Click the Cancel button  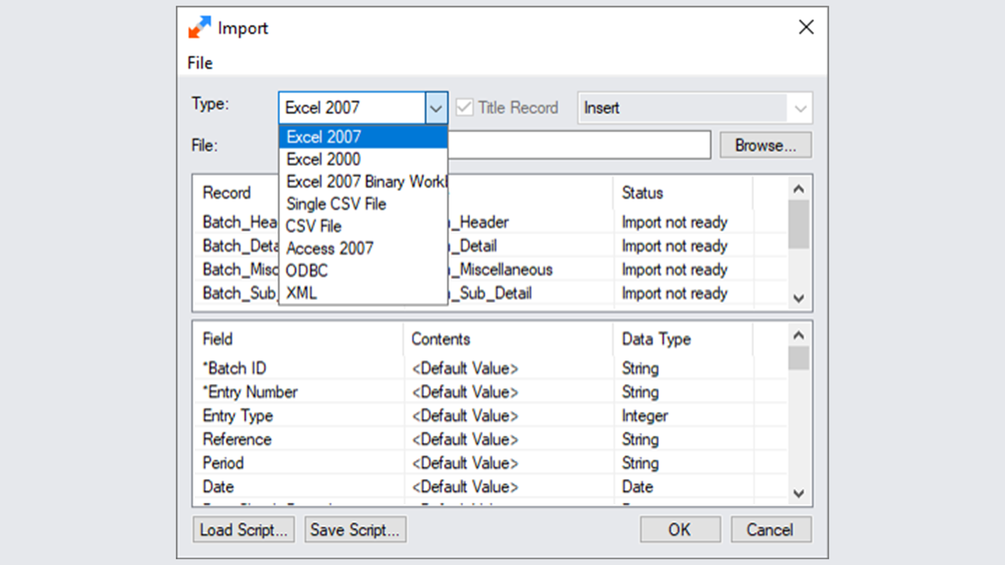click(770, 529)
